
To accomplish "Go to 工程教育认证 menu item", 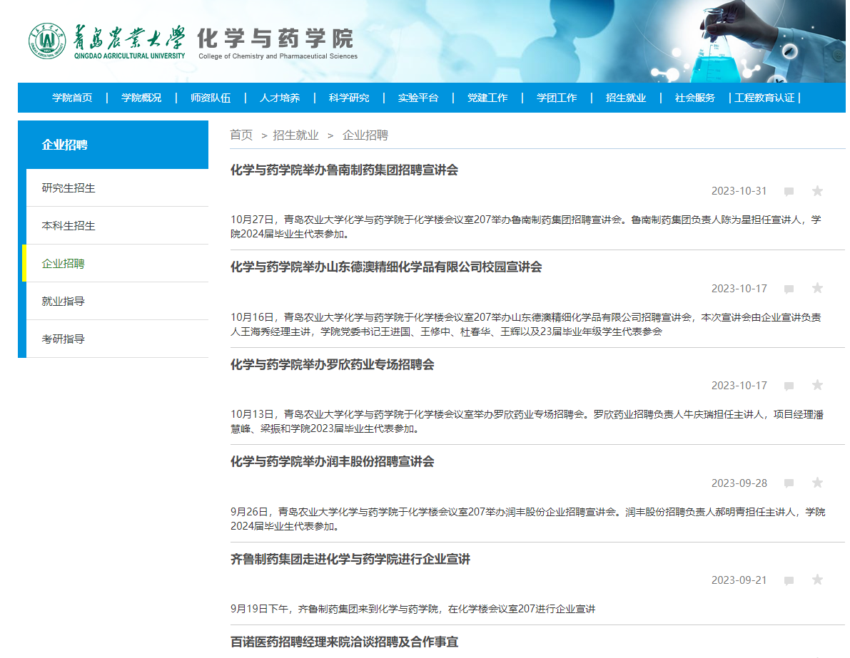I will pos(764,98).
